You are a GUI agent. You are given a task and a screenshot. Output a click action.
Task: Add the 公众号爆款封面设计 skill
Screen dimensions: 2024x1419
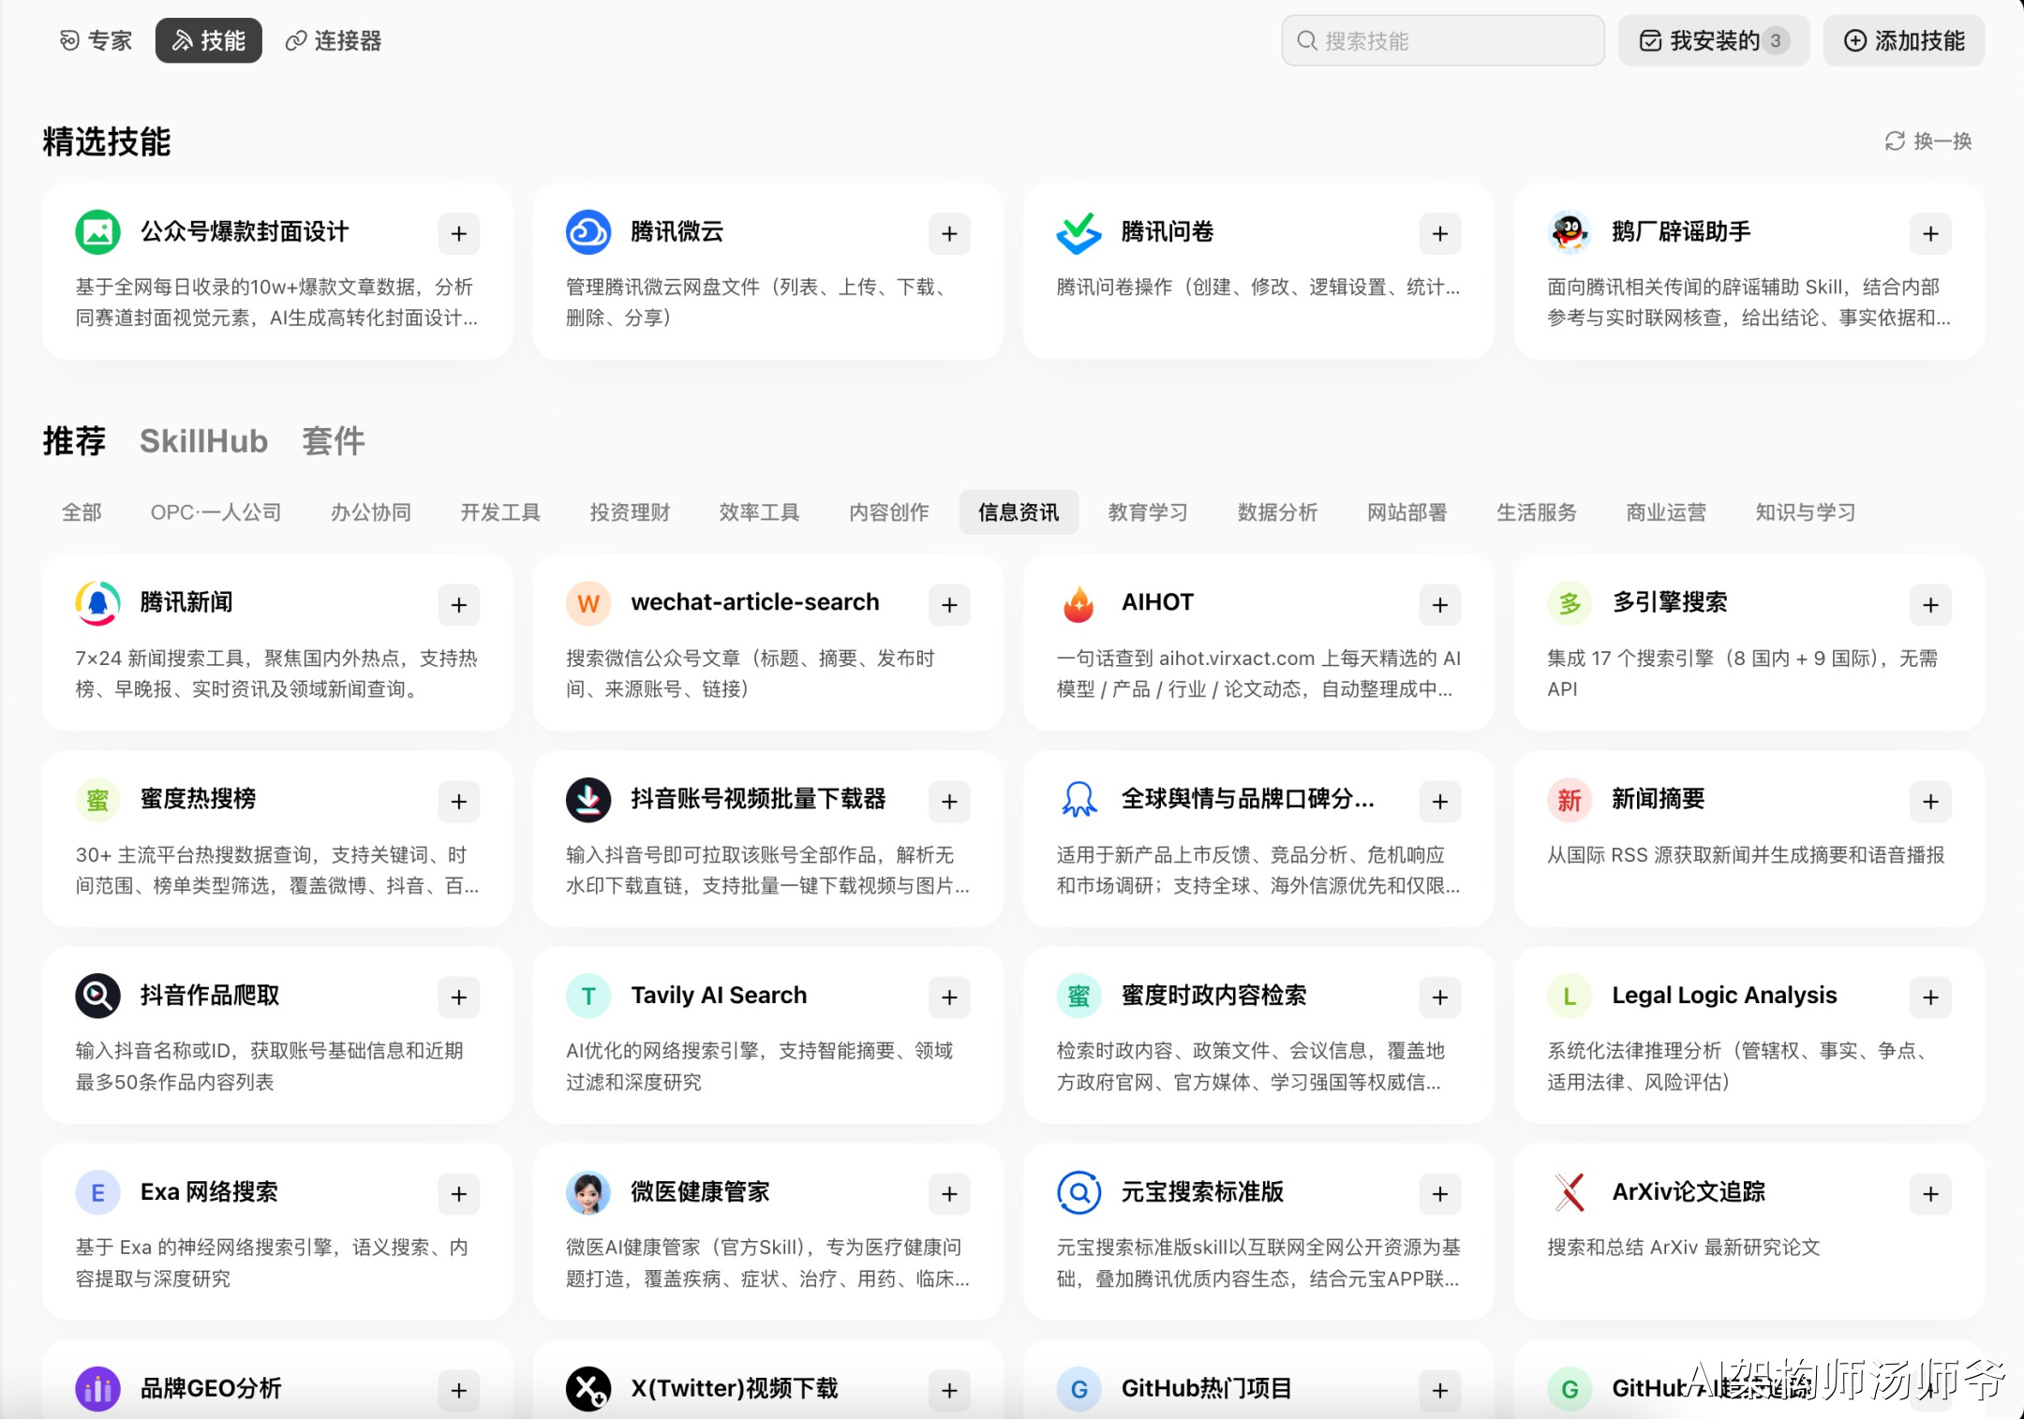459,233
